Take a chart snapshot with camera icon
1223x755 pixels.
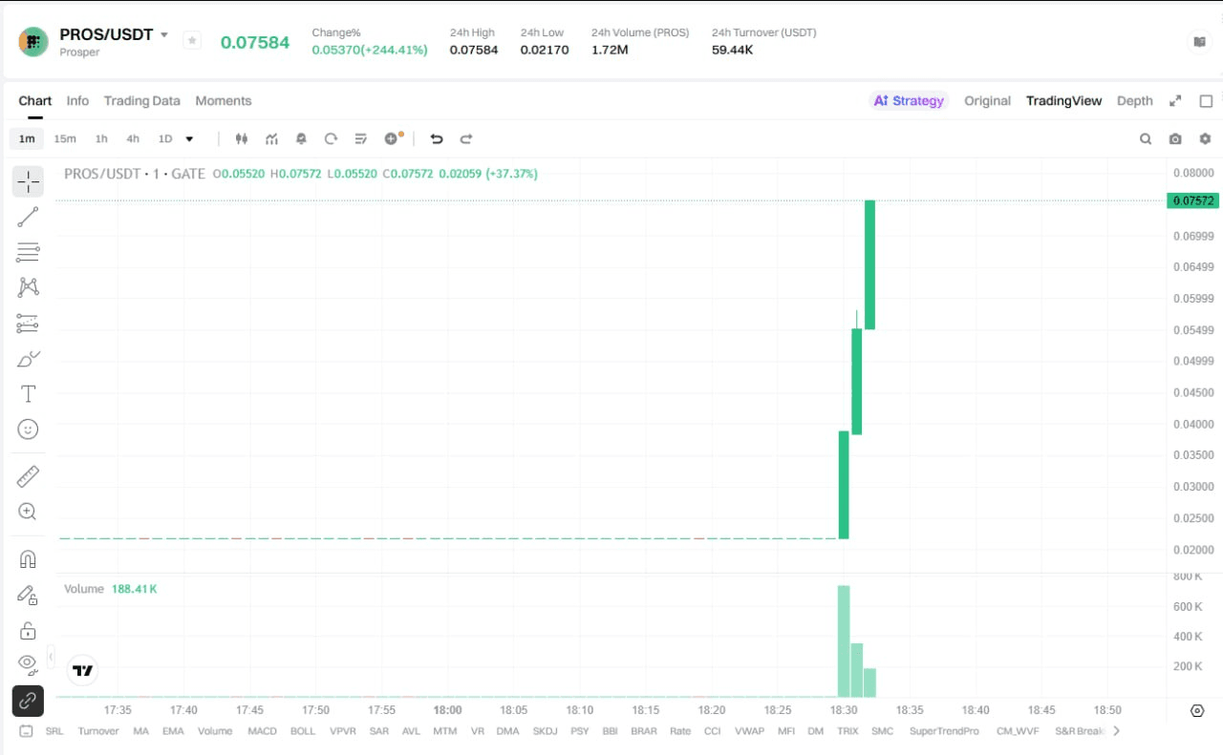tap(1175, 138)
